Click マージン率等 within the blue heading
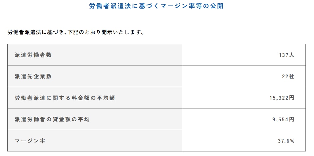The height and width of the screenshot is (156, 314). click(x=181, y=6)
